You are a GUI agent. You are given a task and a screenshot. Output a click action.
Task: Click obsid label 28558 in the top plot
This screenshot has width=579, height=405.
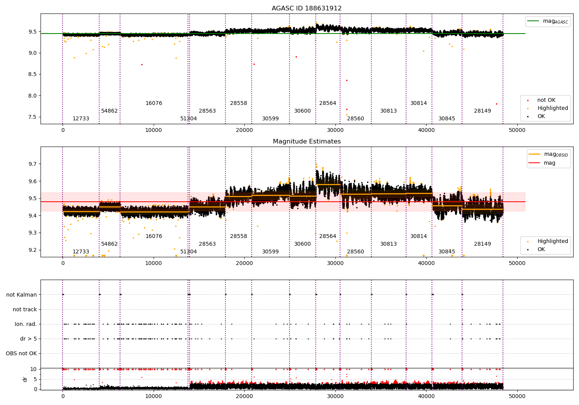pyautogui.click(x=239, y=103)
